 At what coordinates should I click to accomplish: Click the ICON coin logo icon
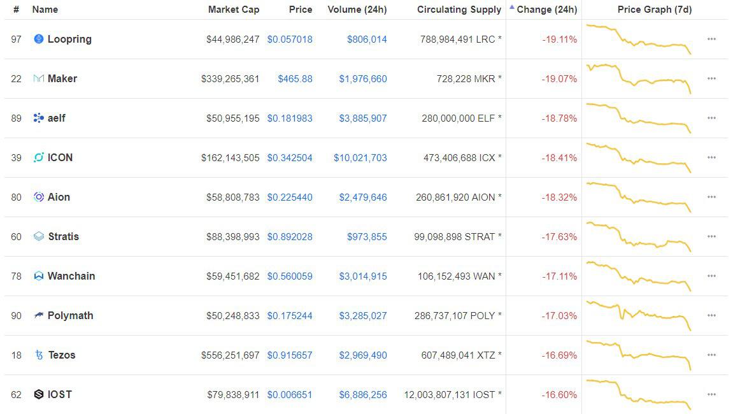click(x=38, y=158)
